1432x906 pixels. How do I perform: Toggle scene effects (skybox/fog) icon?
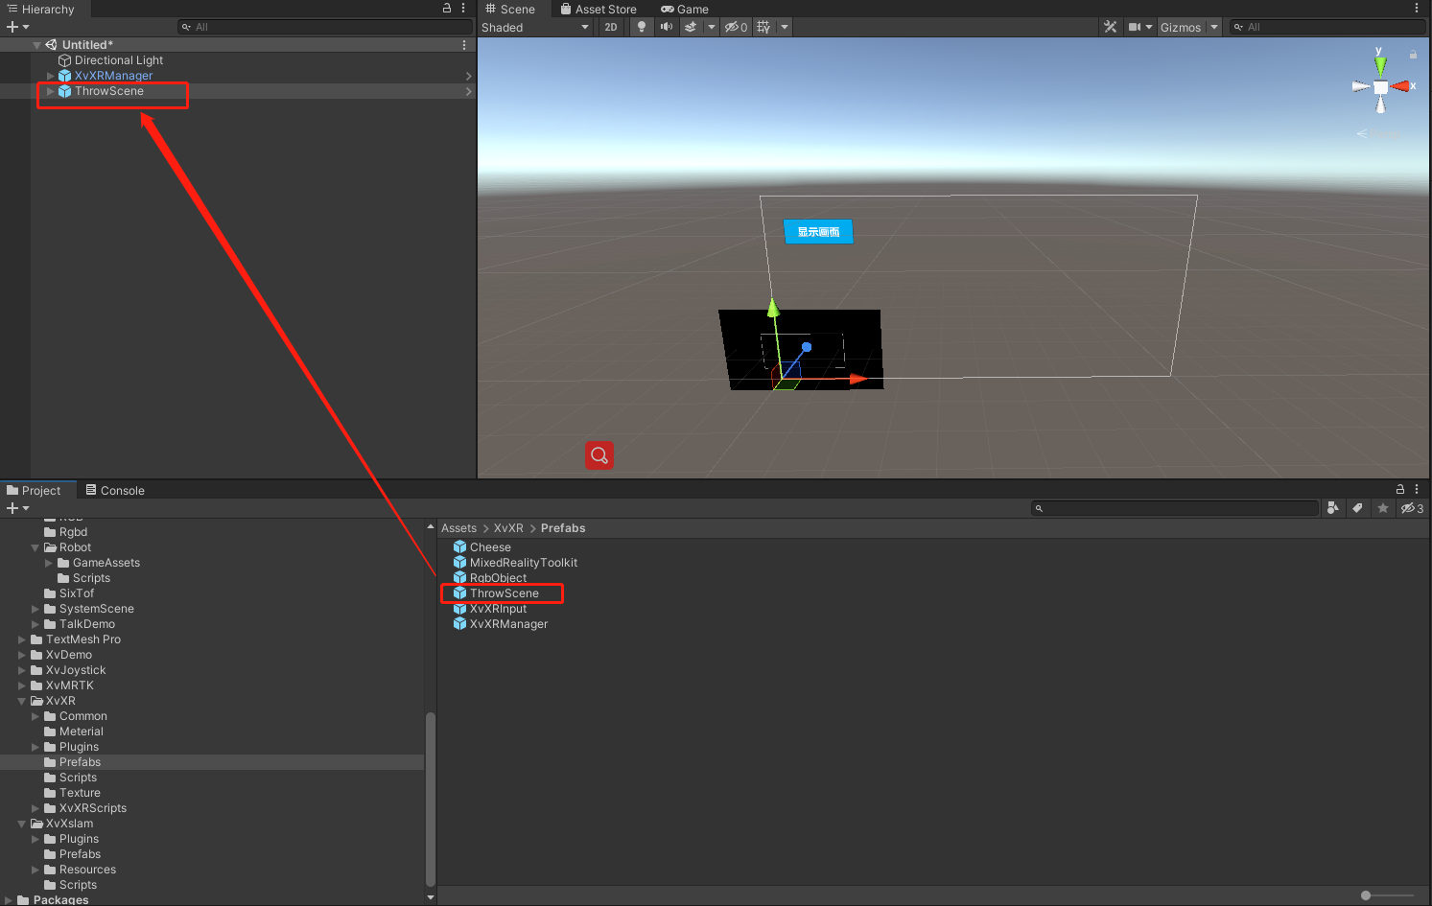[x=691, y=27]
